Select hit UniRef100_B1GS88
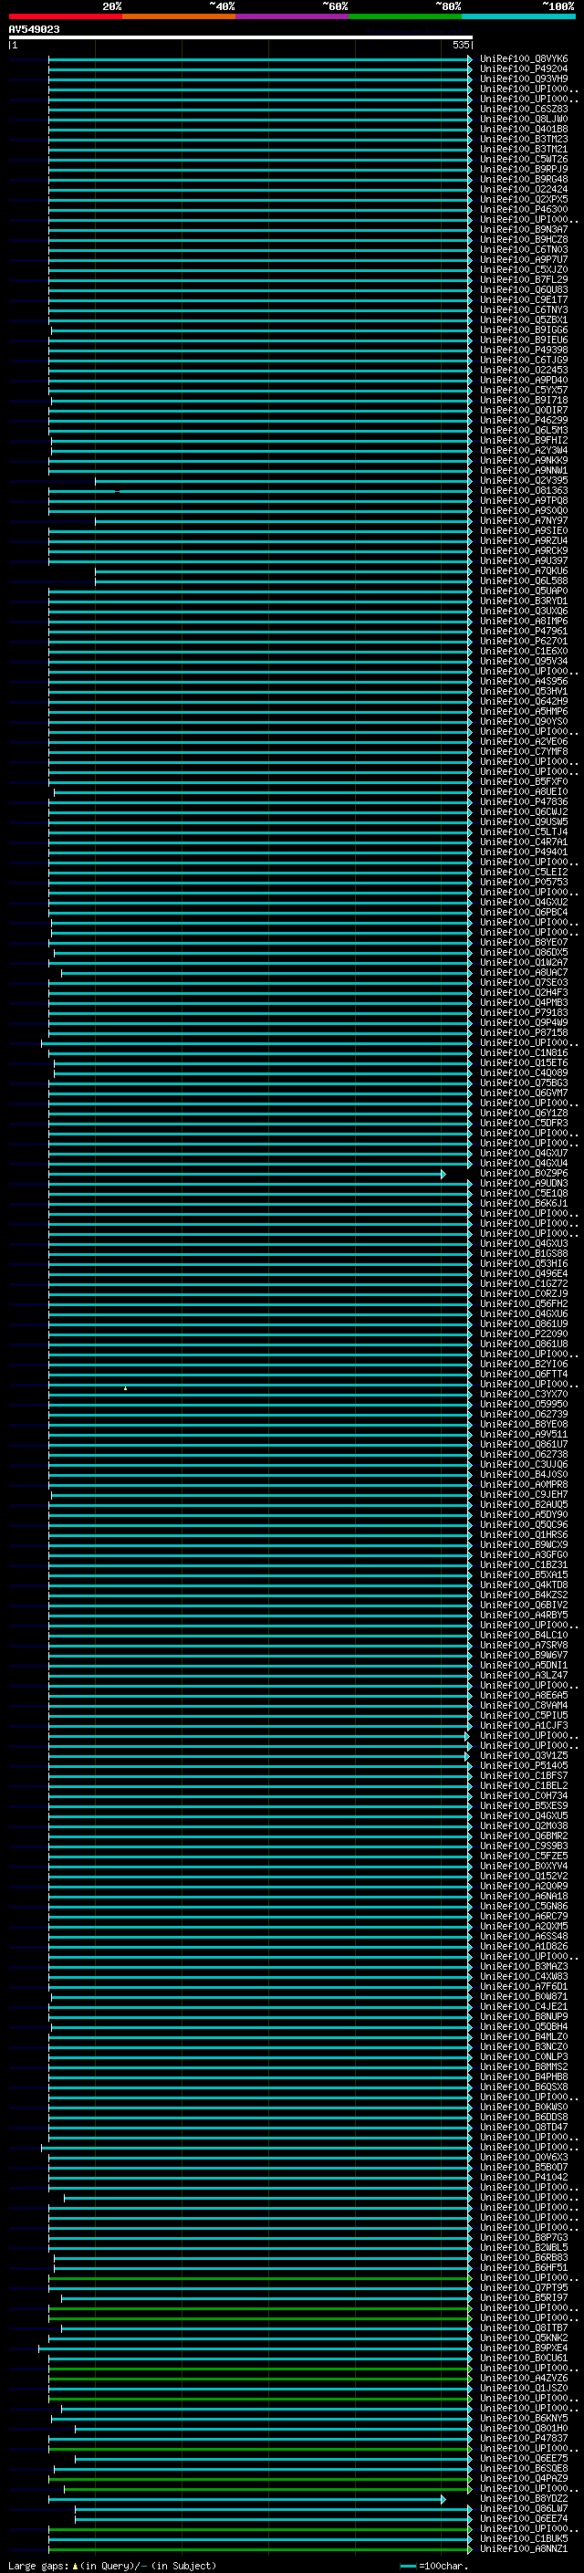This screenshot has width=584, height=2573. [x=523, y=1253]
